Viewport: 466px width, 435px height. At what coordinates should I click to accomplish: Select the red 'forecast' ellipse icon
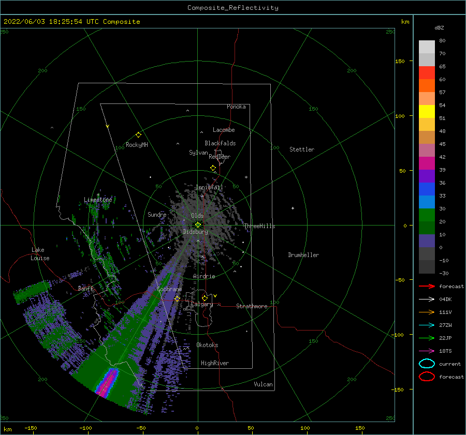(427, 377)
